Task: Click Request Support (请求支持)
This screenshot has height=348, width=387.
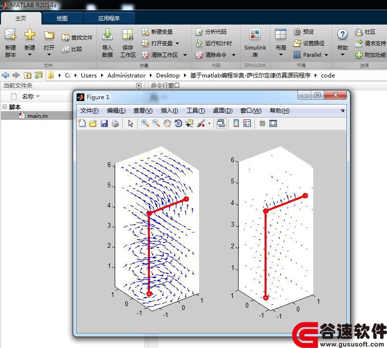Action: tap(371, 43)
